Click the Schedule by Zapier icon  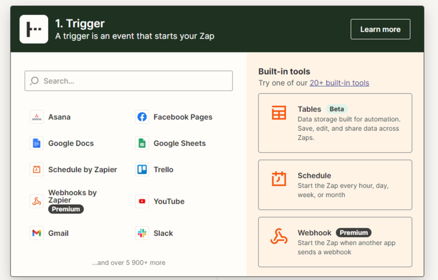37,169
